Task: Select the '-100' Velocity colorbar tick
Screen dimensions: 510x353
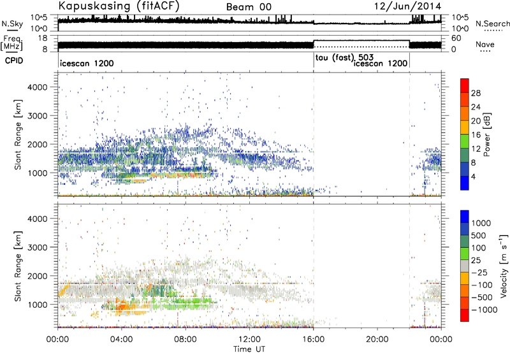Action: click(483, 285)
